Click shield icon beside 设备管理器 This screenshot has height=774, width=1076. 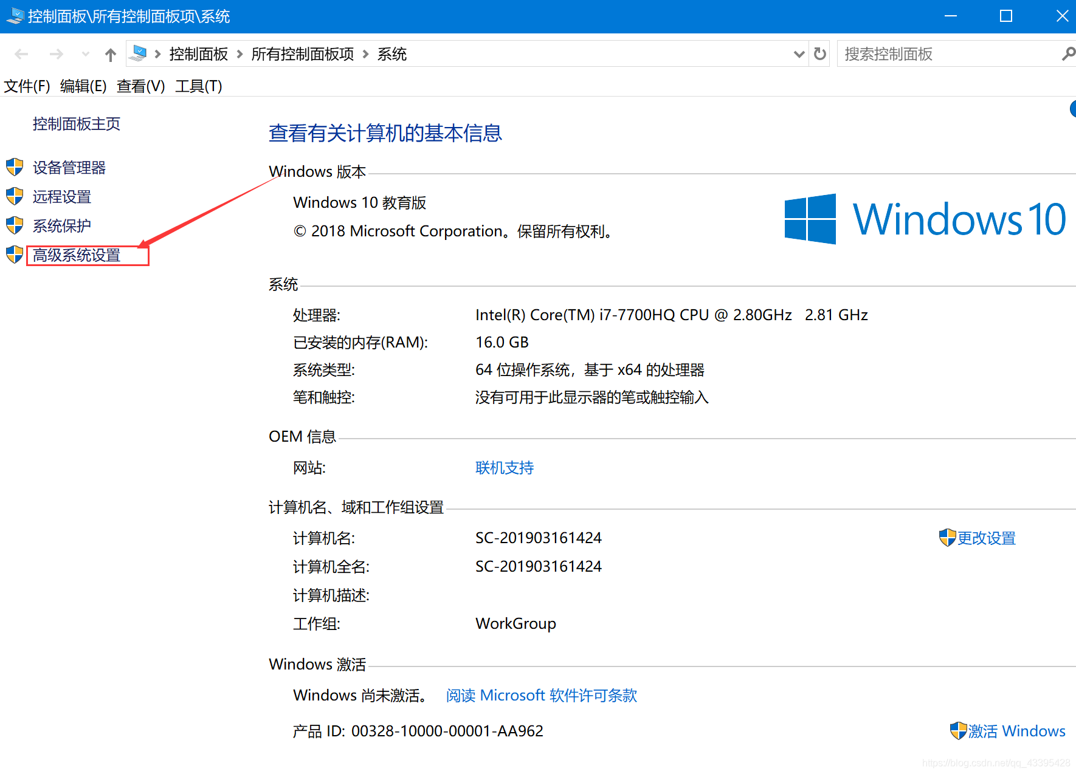(x=15, y=167)
